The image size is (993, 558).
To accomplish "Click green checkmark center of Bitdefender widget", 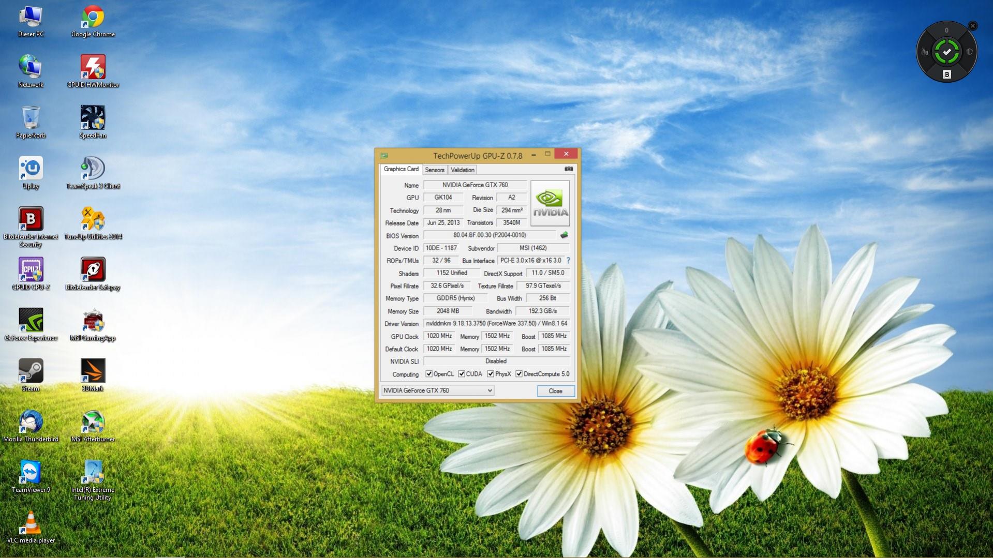I will [x=946, y=52].
